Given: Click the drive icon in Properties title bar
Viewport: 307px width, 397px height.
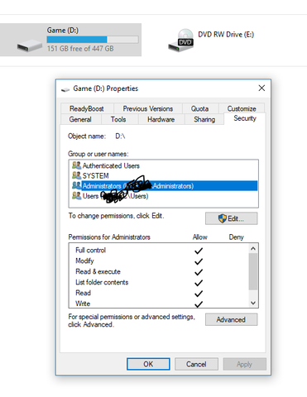Looking at the screenshot, I should click(65, 89).
